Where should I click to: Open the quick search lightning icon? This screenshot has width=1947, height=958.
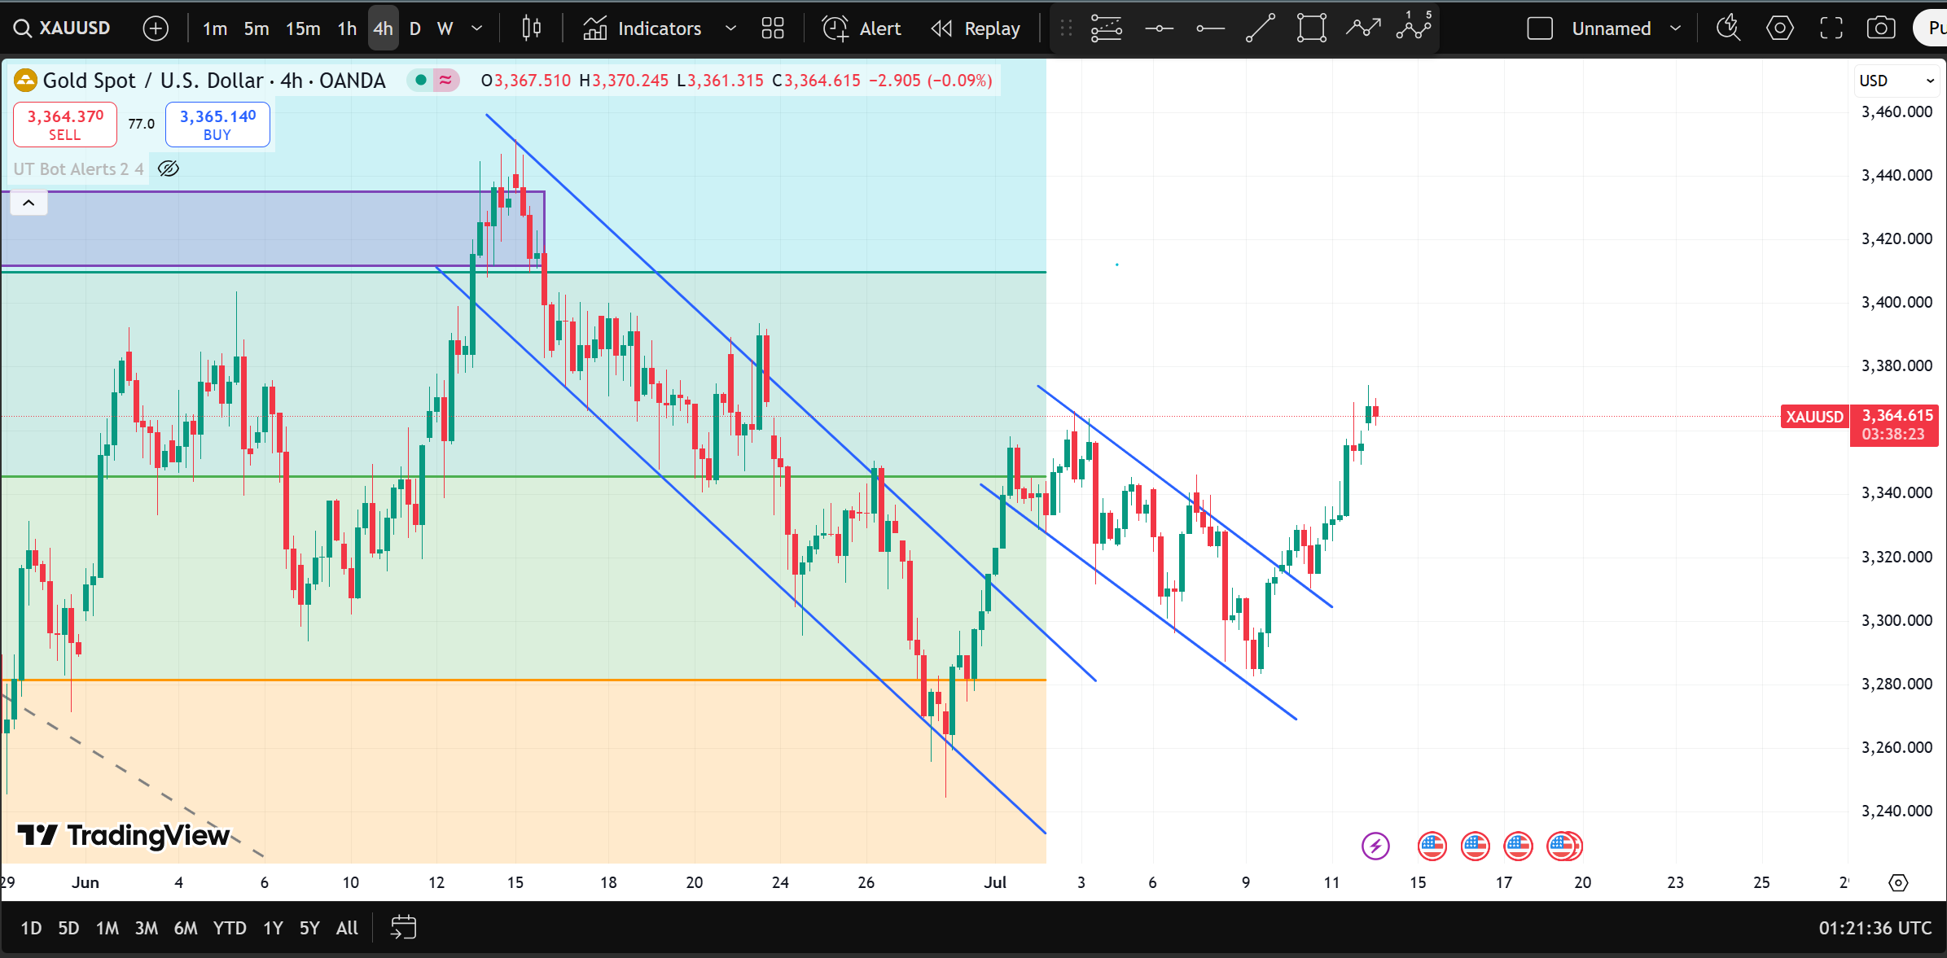pyautogui.click(x=1728, y=28)
